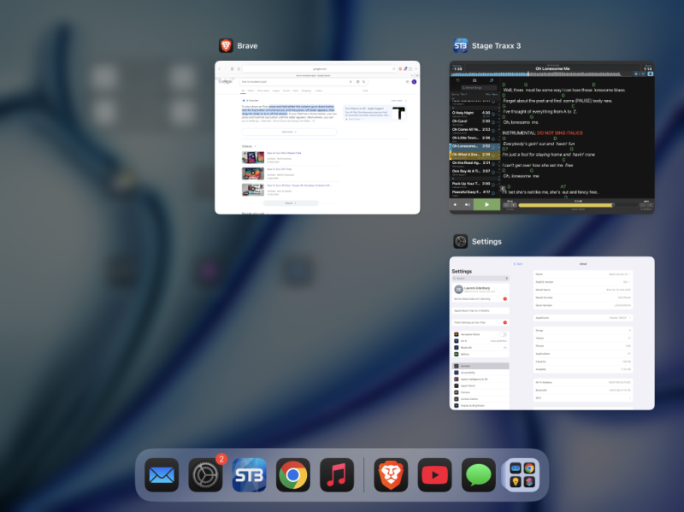Open the Google account avatar in Brave
Viewport: 684px width, 512px height.
pyautogui.click(x=414, y=81)
